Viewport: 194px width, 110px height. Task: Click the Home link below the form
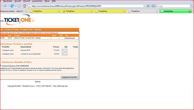point(38,82)
